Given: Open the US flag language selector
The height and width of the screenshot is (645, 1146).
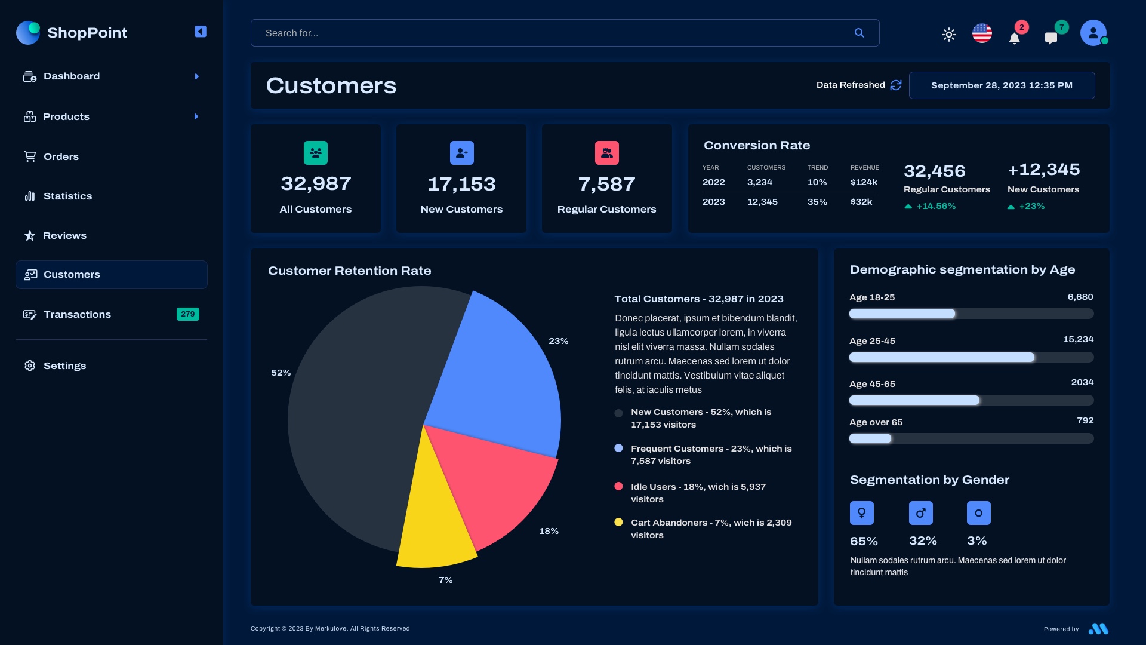Looking at the screenshot, I should 982,33.
